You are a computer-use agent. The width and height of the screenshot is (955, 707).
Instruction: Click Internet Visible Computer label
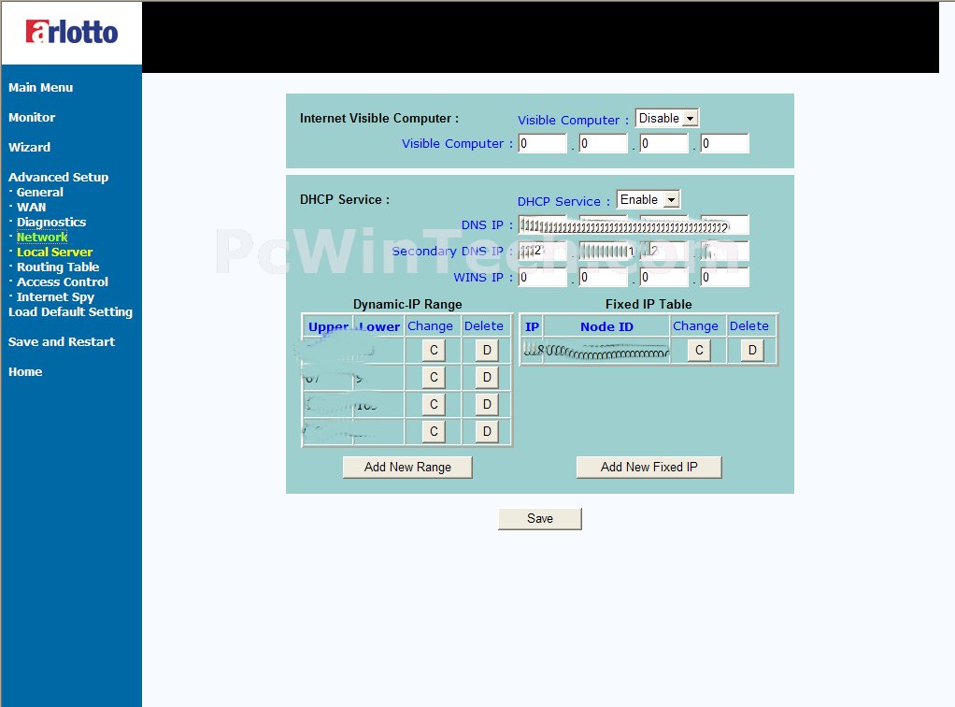point(378,118)
